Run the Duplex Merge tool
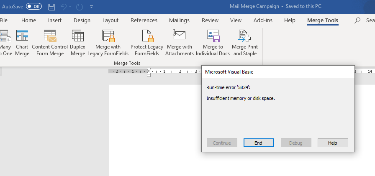Image resolution: width=375 pixels, height=176 pixels. (x=78, y=43)
